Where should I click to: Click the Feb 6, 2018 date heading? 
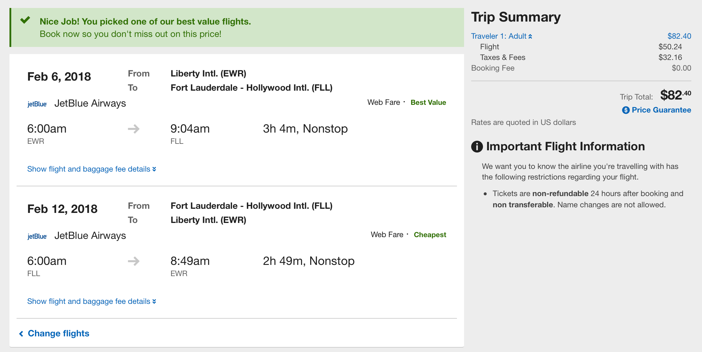click(59, 77)
